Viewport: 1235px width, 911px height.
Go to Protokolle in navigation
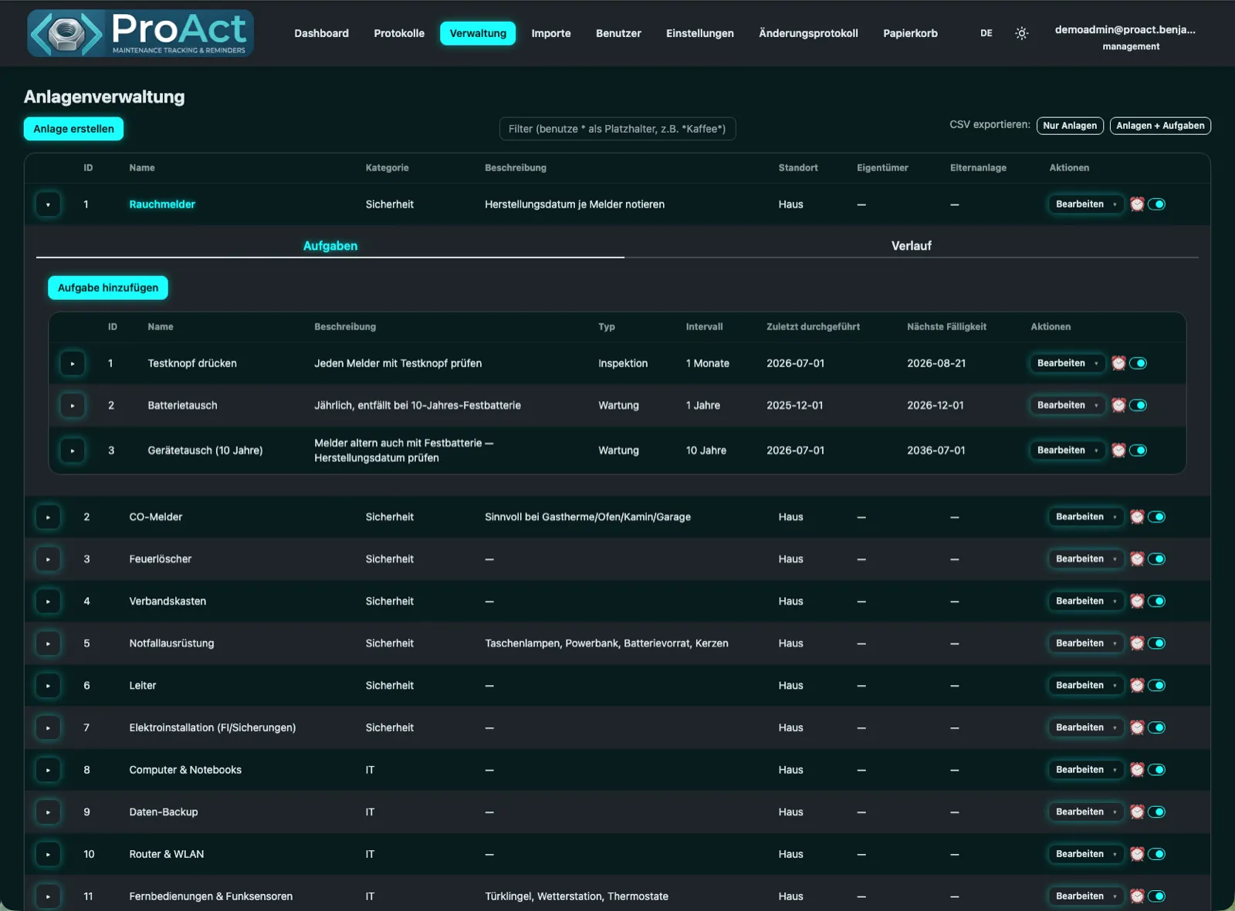click(x=399, y=33)
